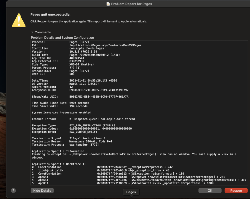Select the identifier 'com.apple.iWork.Pages'
The height and width of the screenshot is (199, 250).
click(x=86, y=48)
